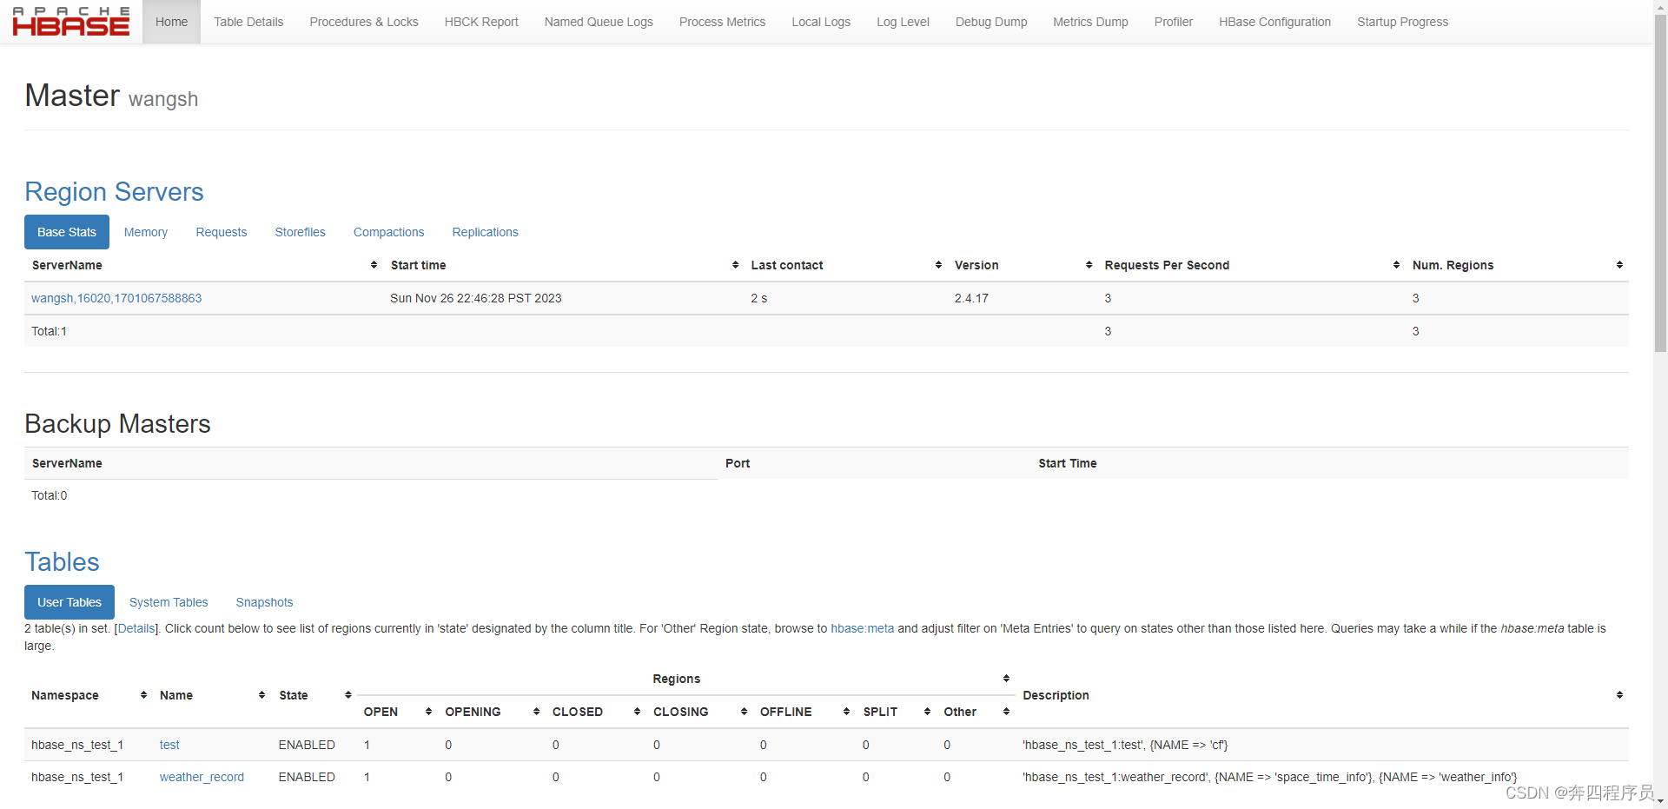Switch to the Requests tab
The width and height of the screenshot is (1668, 809).
222,232
